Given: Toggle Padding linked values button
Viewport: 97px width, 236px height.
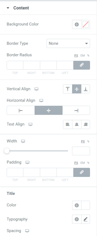Looking at the screenshot, I should [82, 172].
